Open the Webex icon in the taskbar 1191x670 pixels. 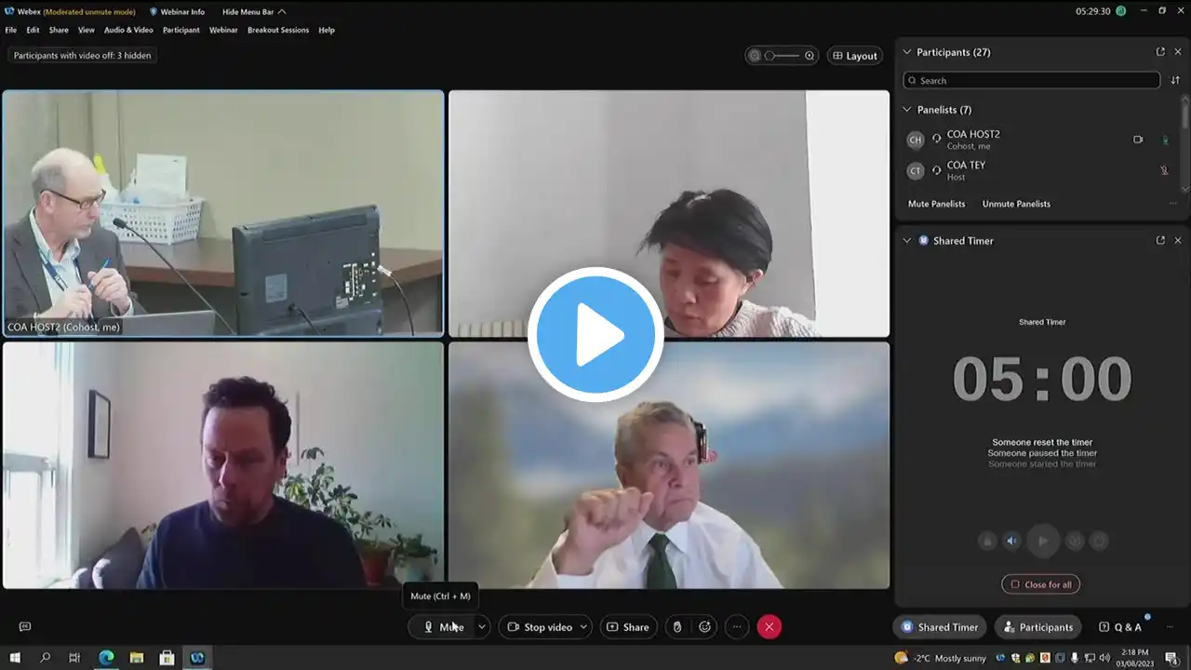click(198, 658)
